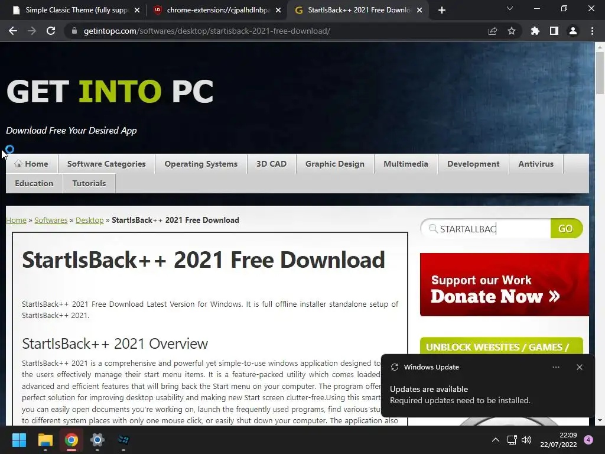Viewport: 605px width, 454px height.
Task: Click the last pinned taskbar app icon
Action: tap(123, 440)
